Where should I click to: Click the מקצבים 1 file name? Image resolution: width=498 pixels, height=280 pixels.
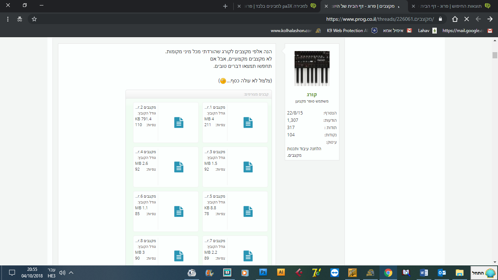[215, 108]
